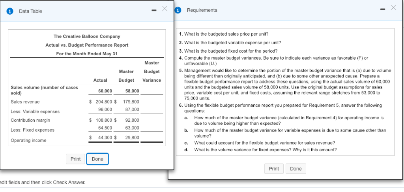Click the Data Table info icon

(10, 11)
